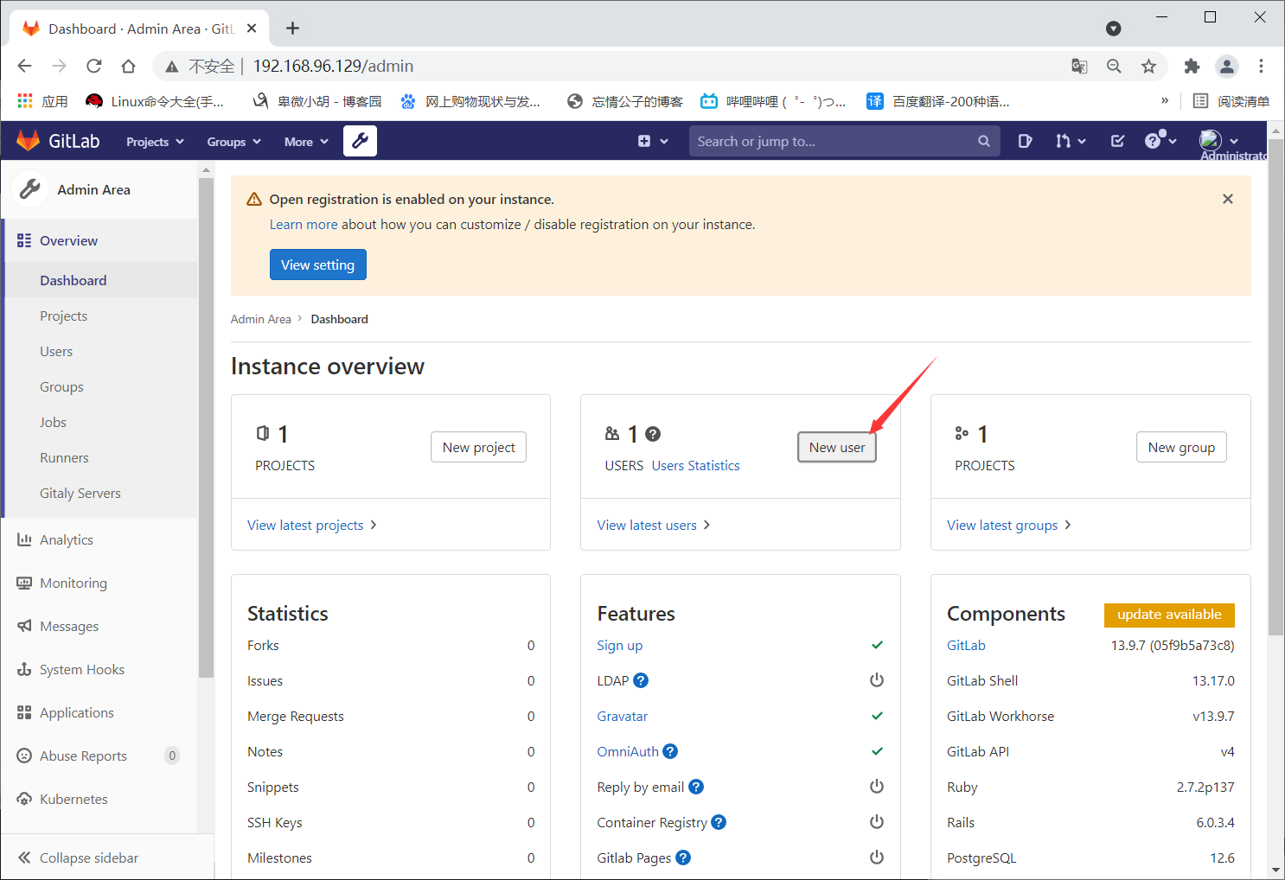Open a new browser tab
1285x880 pixels.
pyautogui.click(x=292, y=29)
